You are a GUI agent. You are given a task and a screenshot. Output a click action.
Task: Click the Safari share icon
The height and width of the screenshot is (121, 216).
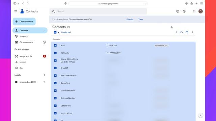coord(191,3)
